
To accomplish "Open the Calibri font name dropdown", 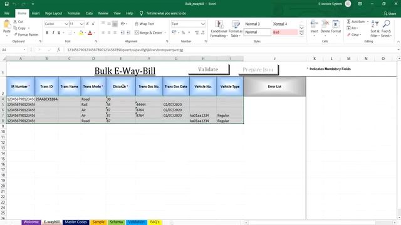I will point(66,24).
